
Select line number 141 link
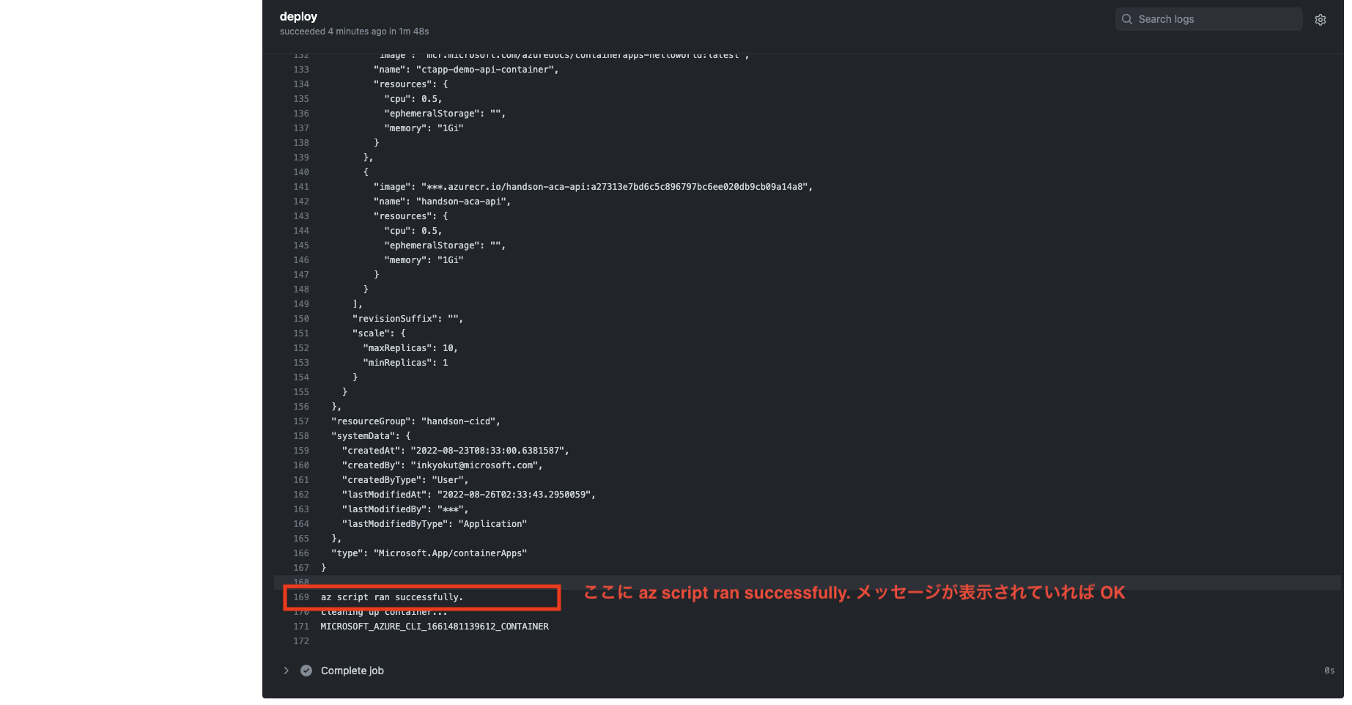tap(301, 187)
